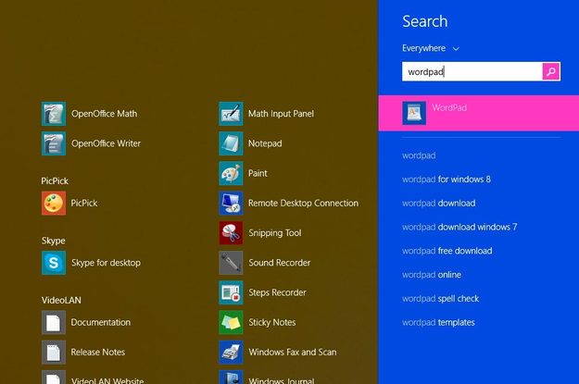Click the 'Windows Fax and Scan' label

293,353
